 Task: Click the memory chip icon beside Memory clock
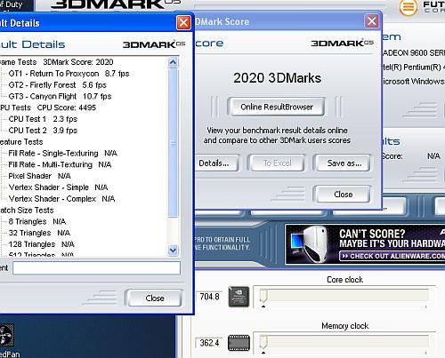tap(239, 343)
